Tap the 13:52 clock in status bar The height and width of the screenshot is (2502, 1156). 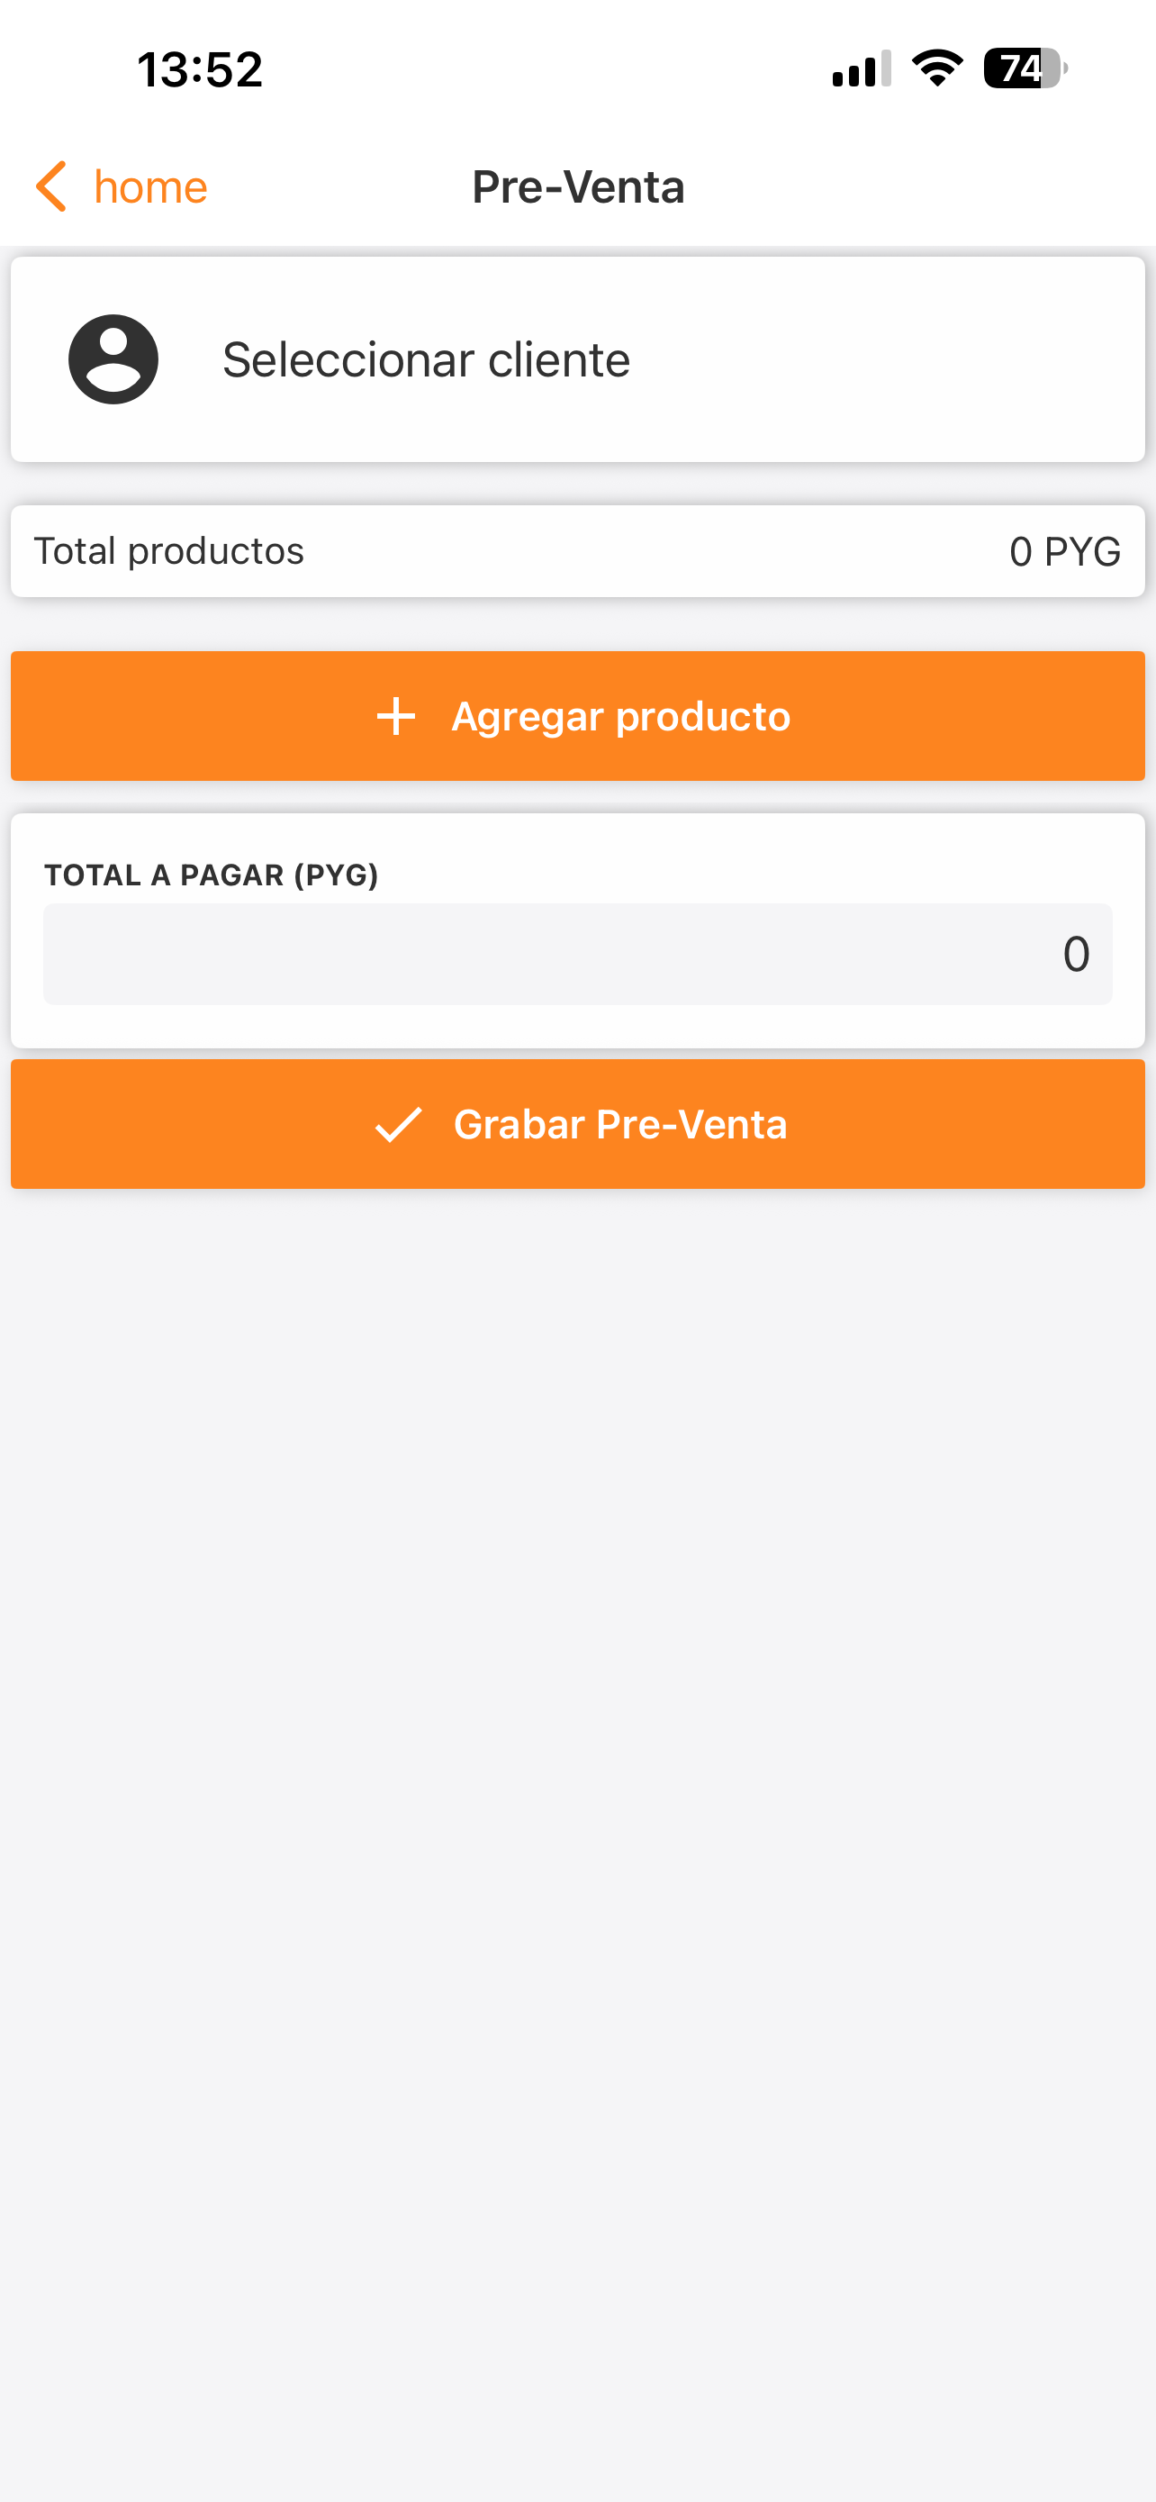200,70
